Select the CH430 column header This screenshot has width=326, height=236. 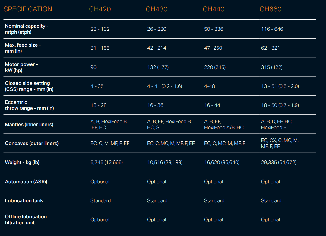pyautogui.click(x=157, y=9)
